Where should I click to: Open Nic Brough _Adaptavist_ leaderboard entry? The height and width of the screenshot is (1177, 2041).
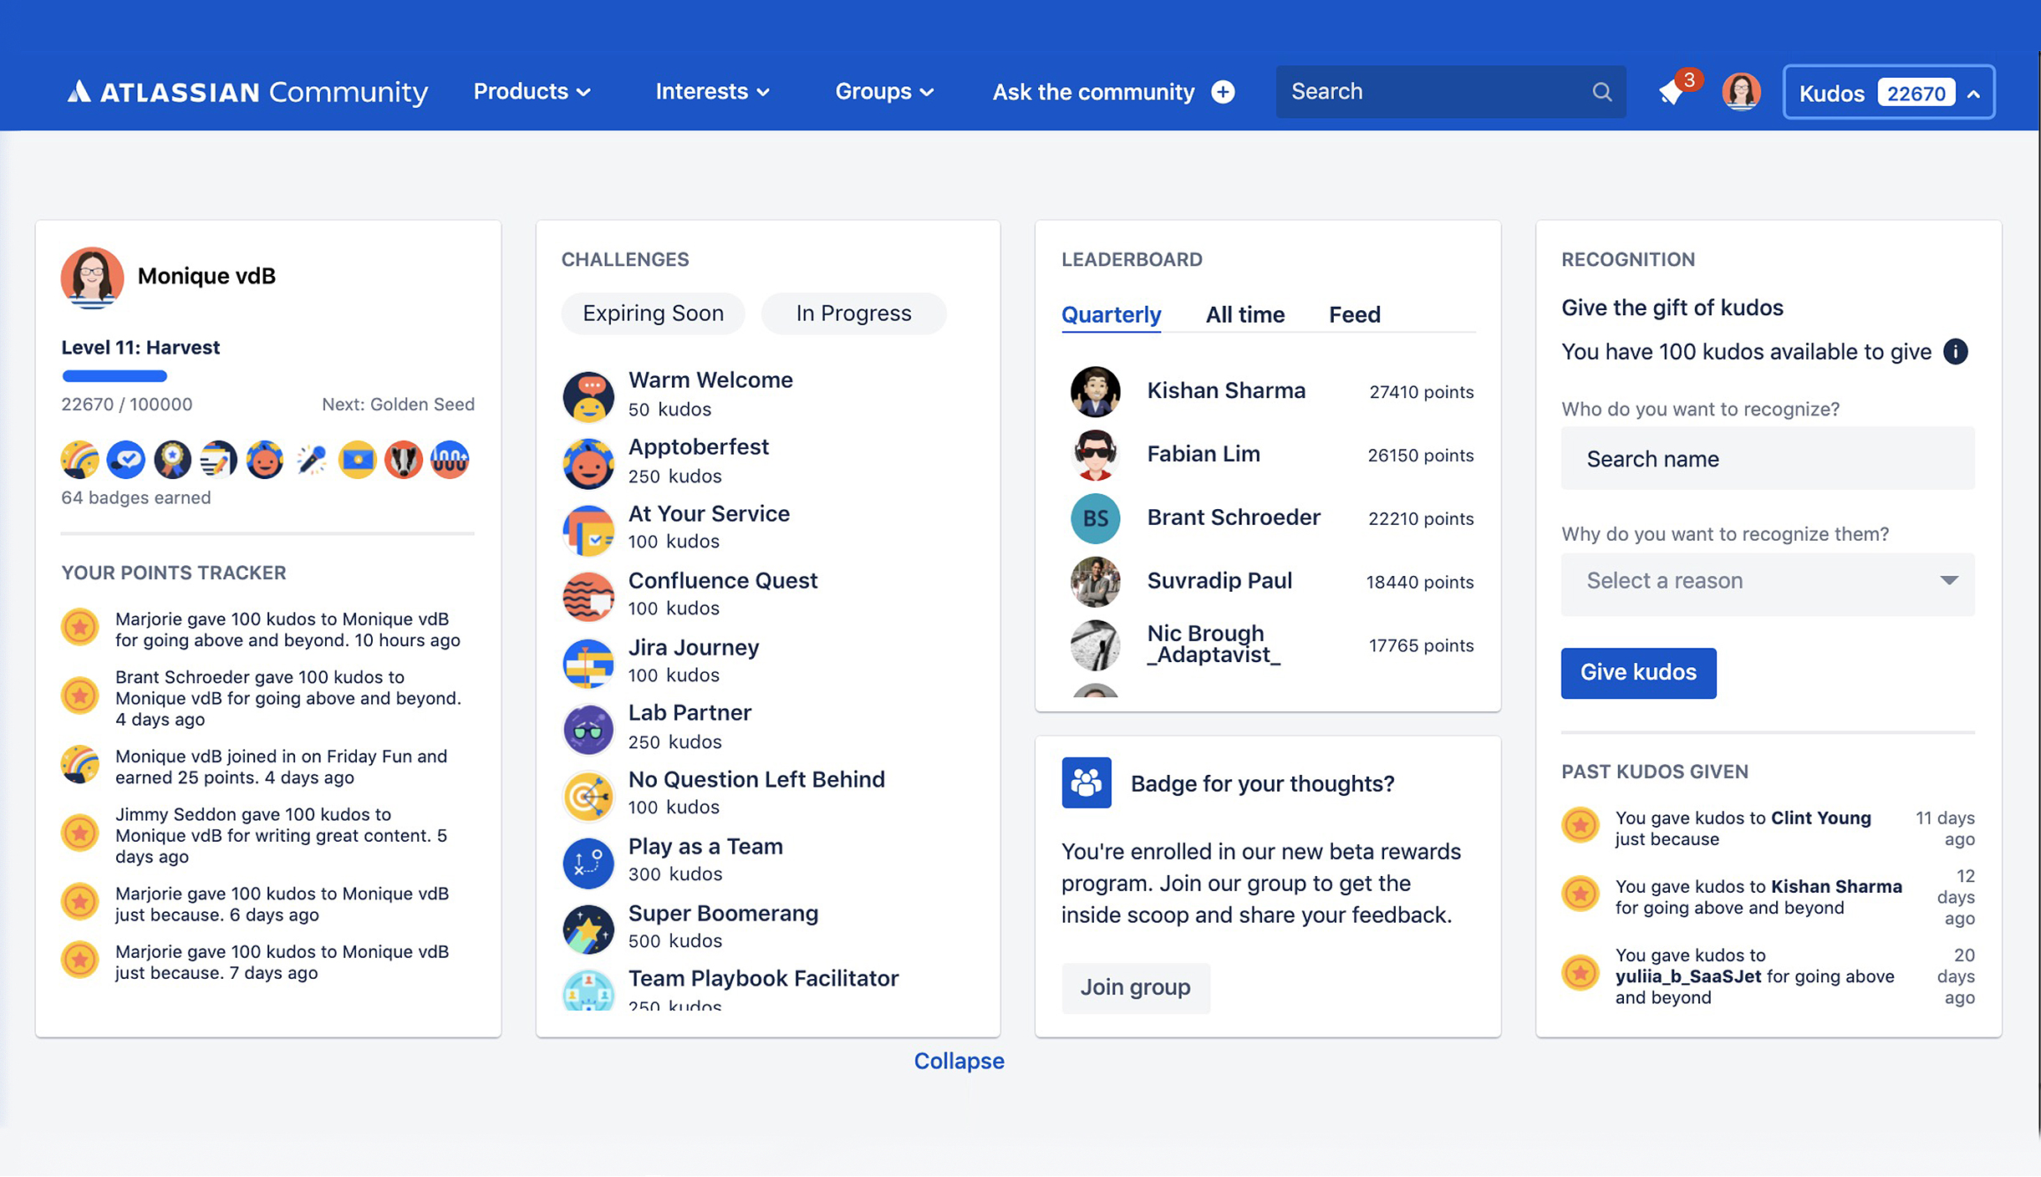[x=1271, y=645]
